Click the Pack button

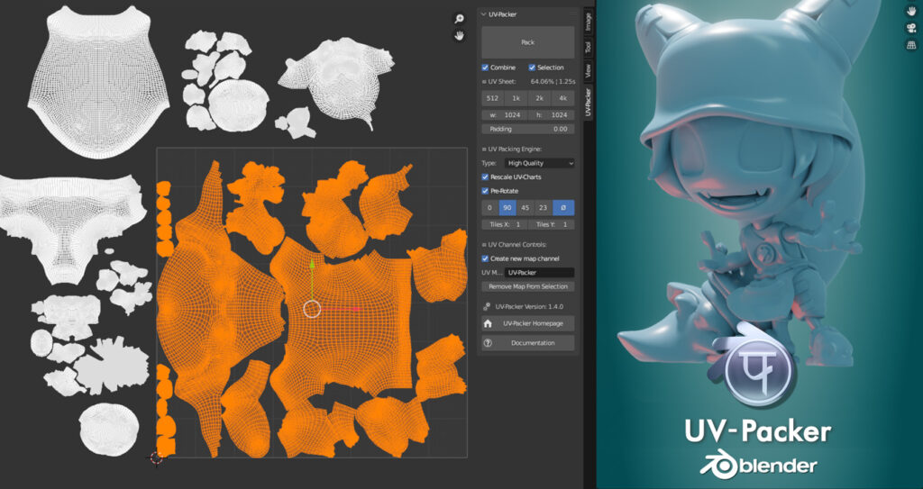pos(528,42)
